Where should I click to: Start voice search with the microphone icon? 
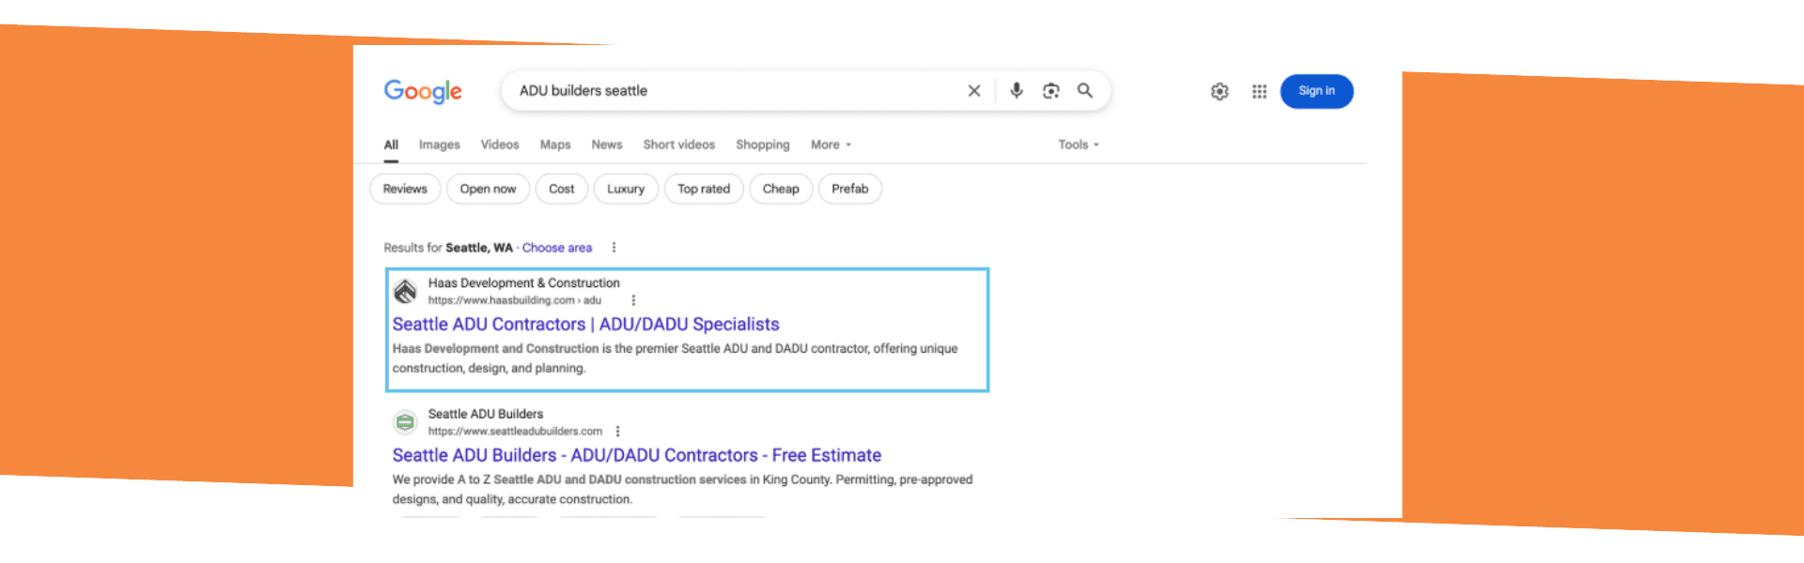click(x=1017, y=91)
